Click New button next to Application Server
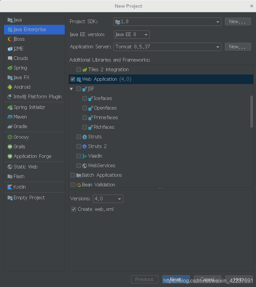256x287 pixels. tap(238, 47)
